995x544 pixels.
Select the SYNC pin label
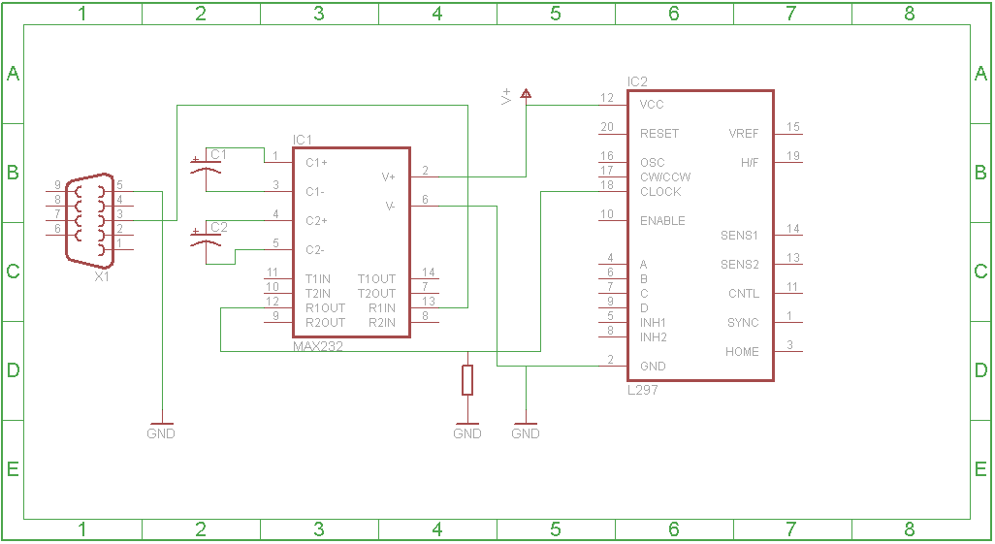743,323
